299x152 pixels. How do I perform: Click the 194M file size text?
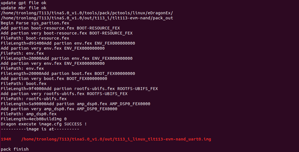point(6,139)
